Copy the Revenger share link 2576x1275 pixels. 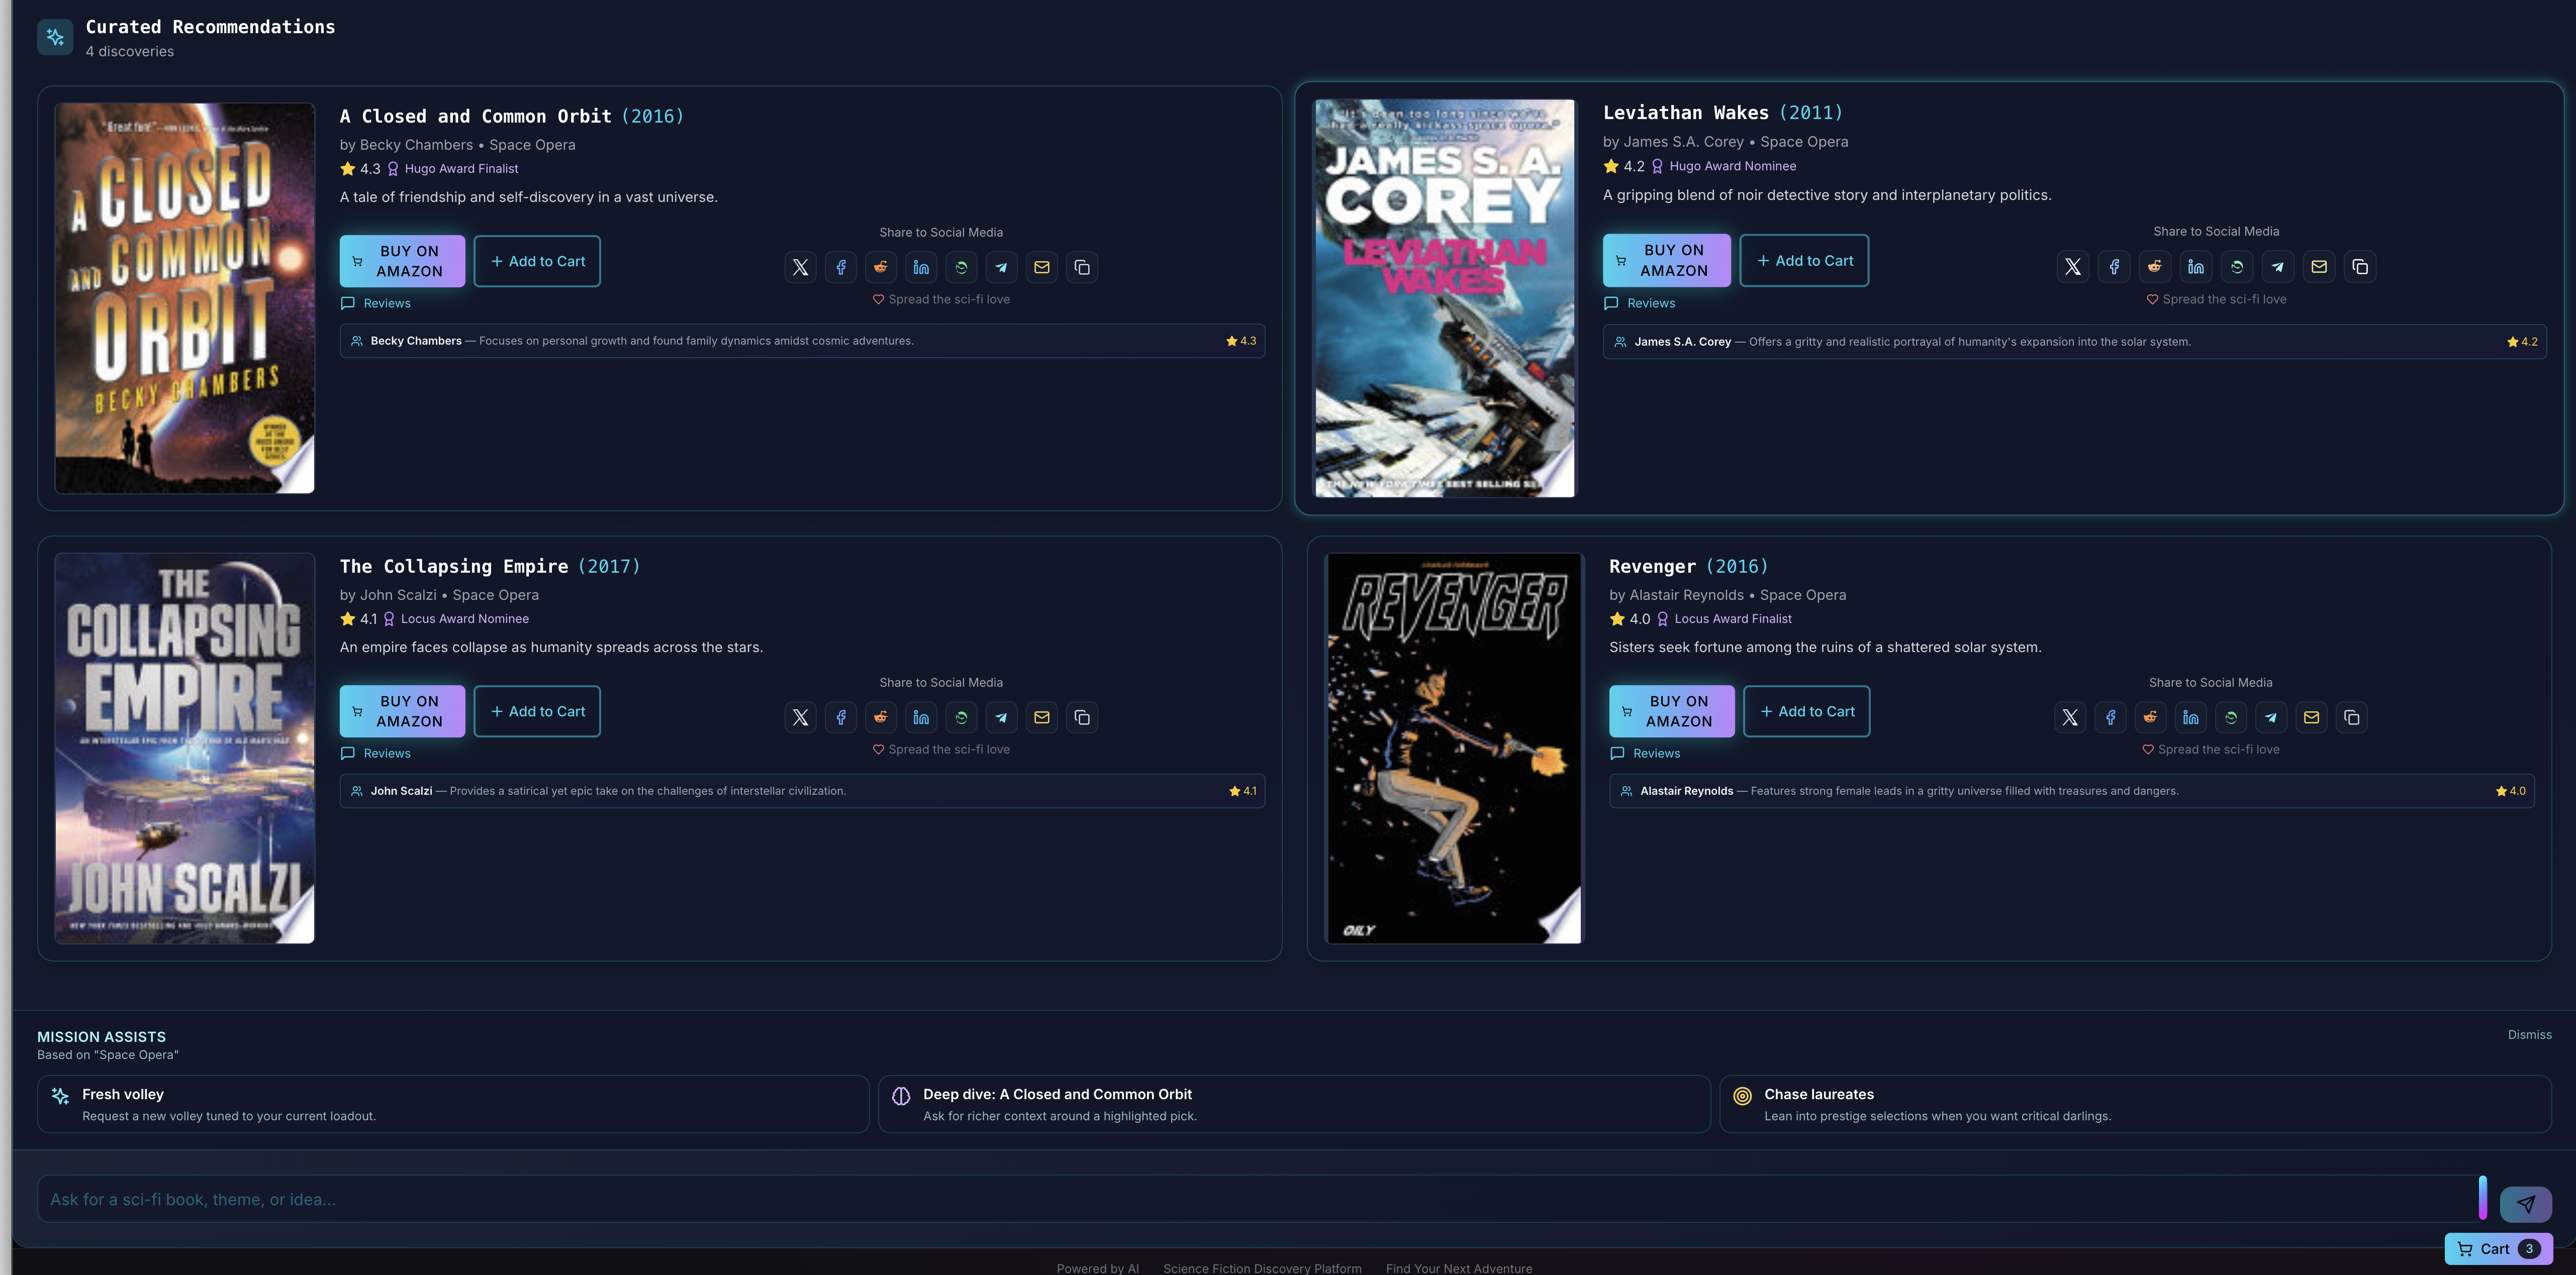(x=2352, y=717)
